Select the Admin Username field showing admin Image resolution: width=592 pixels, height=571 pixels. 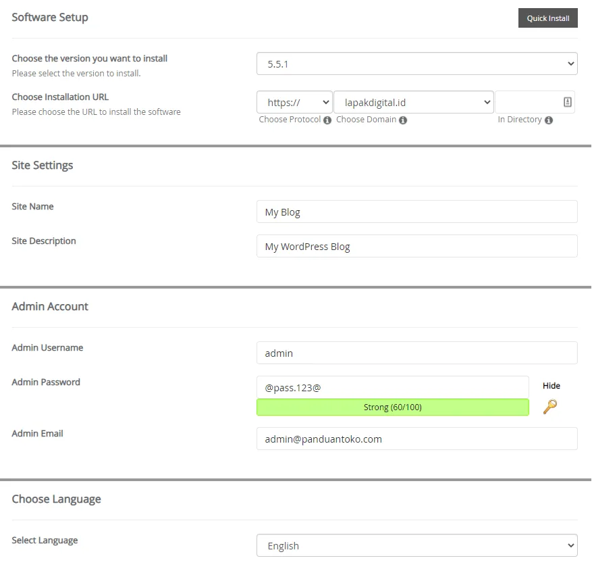416,353
